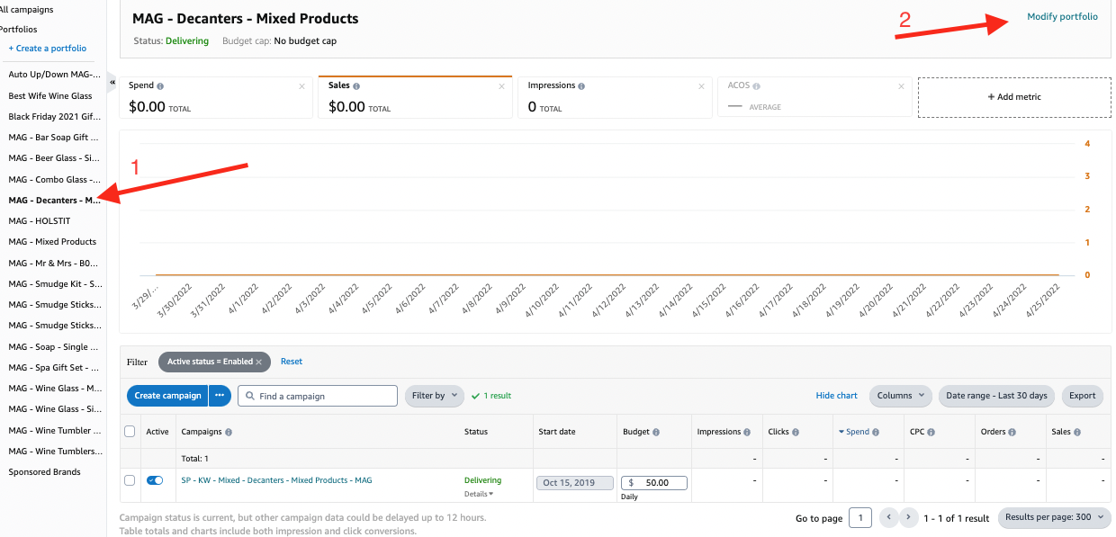1116x537 pixels.
Task: Open the three-dots menu beside Create campaign
Action: point(220,396)
